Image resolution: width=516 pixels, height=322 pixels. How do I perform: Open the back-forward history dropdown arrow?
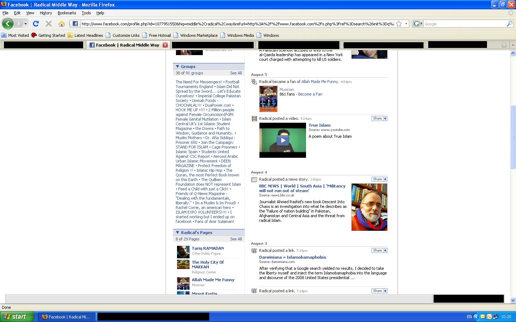pos(25,24)
